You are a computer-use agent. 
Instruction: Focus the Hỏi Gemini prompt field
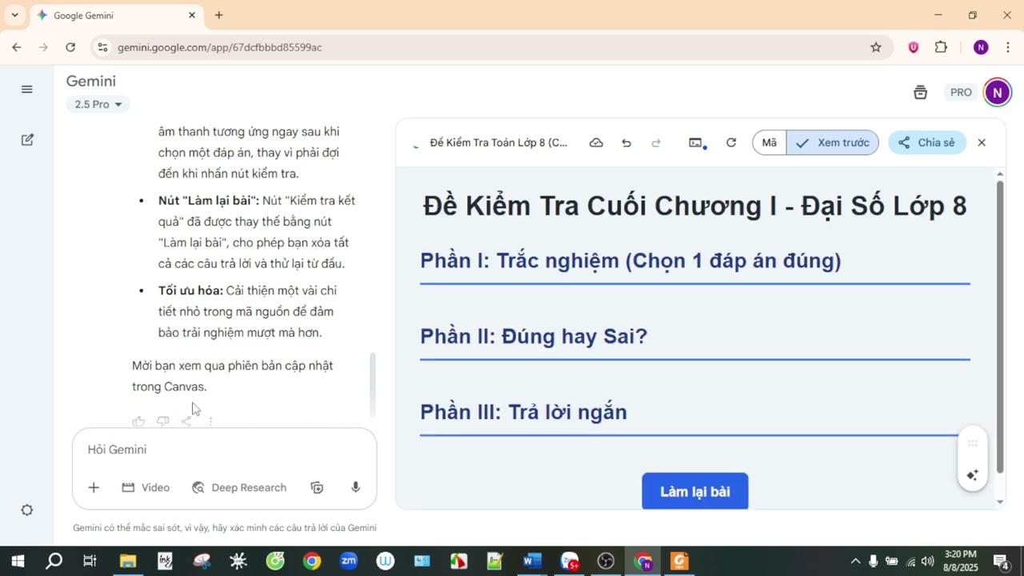(x=224, y=450)
